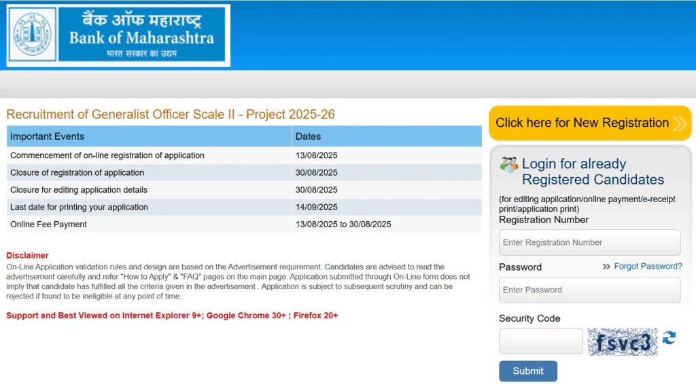
Task: Click the double arrow on New Registration
Action: click(x=680, y=123)
